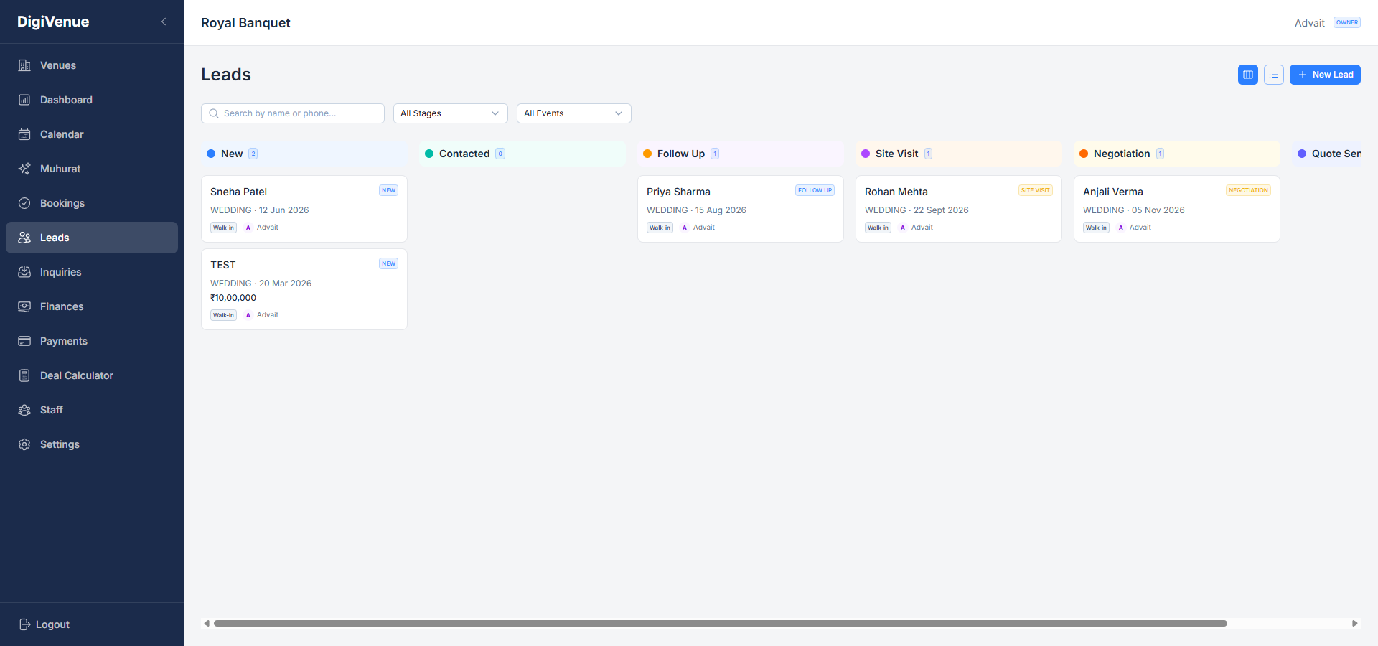
Task: Click the Logout door icon
Action: pyautogui.click(x=24, y=624)
